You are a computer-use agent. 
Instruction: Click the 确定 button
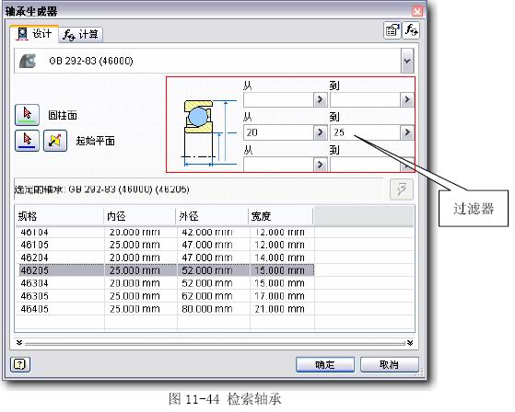pos(325,364)
